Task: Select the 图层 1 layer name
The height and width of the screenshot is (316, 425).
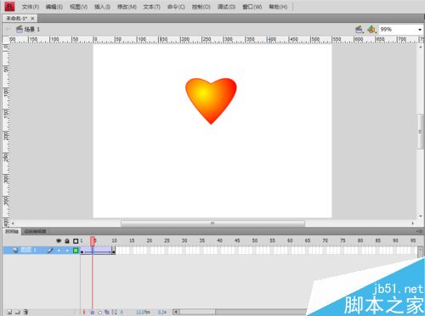Action: pos(28,250)
